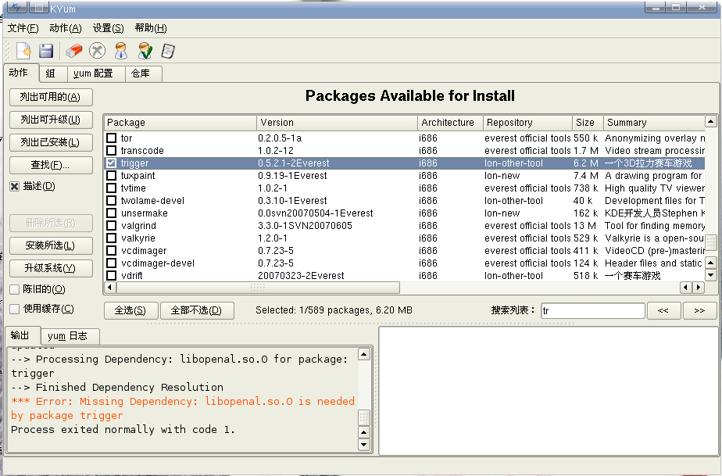
Task: Tick the vdrift package checkbox
Action: (x=112, y=275)
